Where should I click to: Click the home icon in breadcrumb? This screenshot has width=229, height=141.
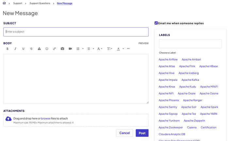tap(4, 3)
